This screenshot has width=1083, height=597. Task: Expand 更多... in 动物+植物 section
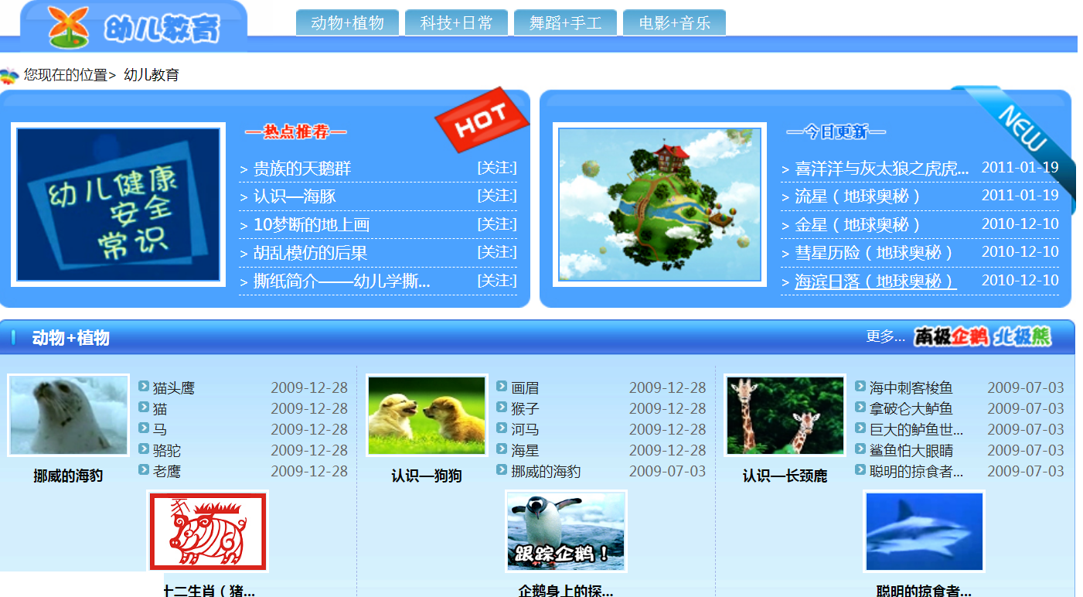pyautogui.click(x=885, y=336)
